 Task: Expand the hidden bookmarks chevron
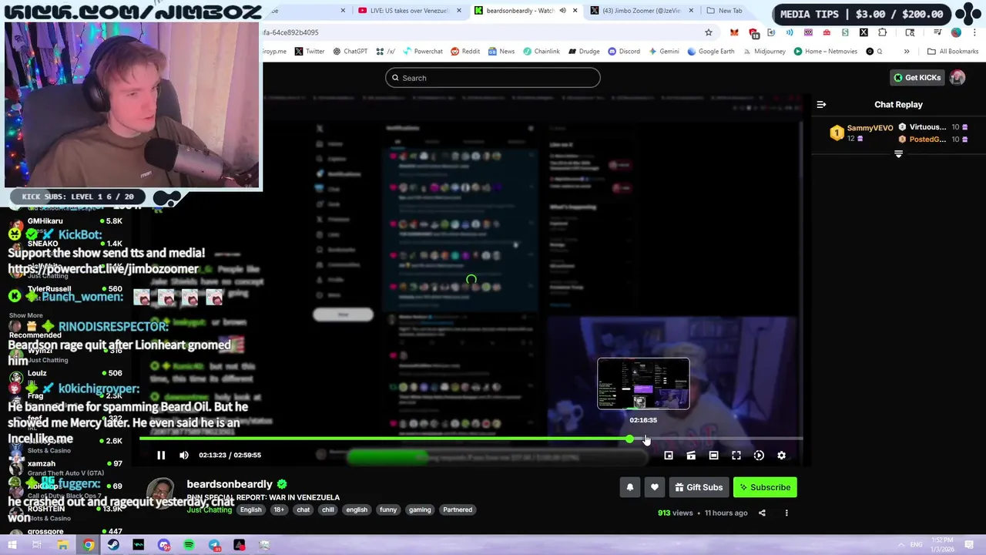(x=907, y=52)
